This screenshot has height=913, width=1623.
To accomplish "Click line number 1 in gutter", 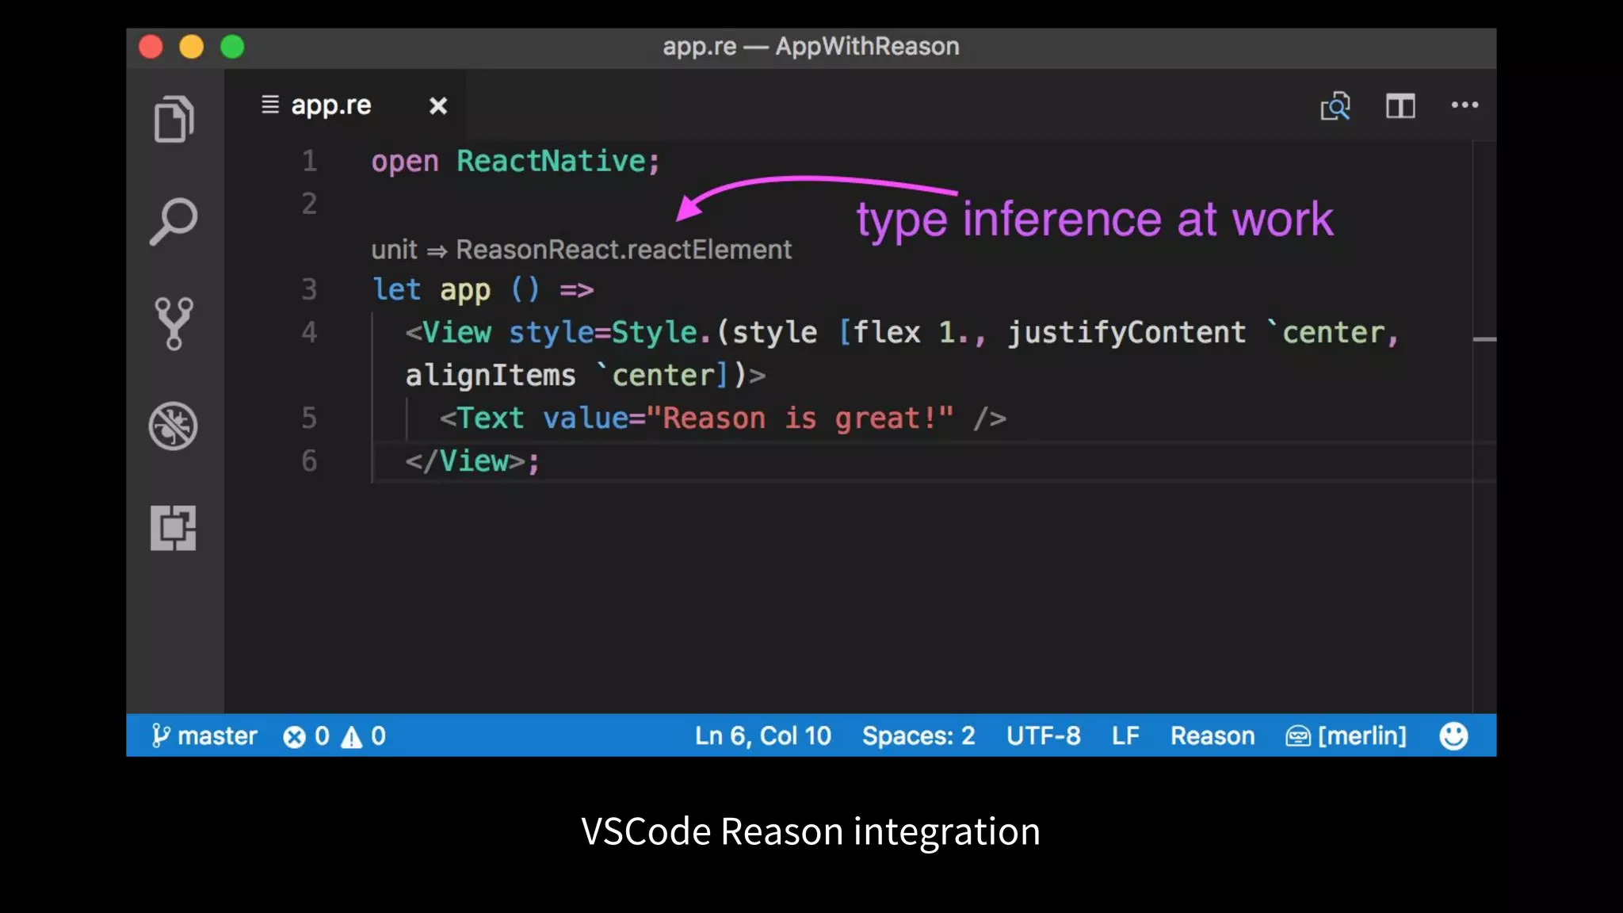I will tap(309, 161).
